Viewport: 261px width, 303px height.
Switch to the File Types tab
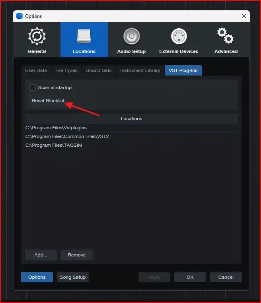click(x=66, y=70)
